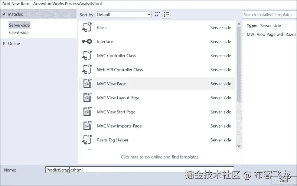Select the MVC View Start Page text
The height and width of the screenshot is (186, 297).
point(116,112)
